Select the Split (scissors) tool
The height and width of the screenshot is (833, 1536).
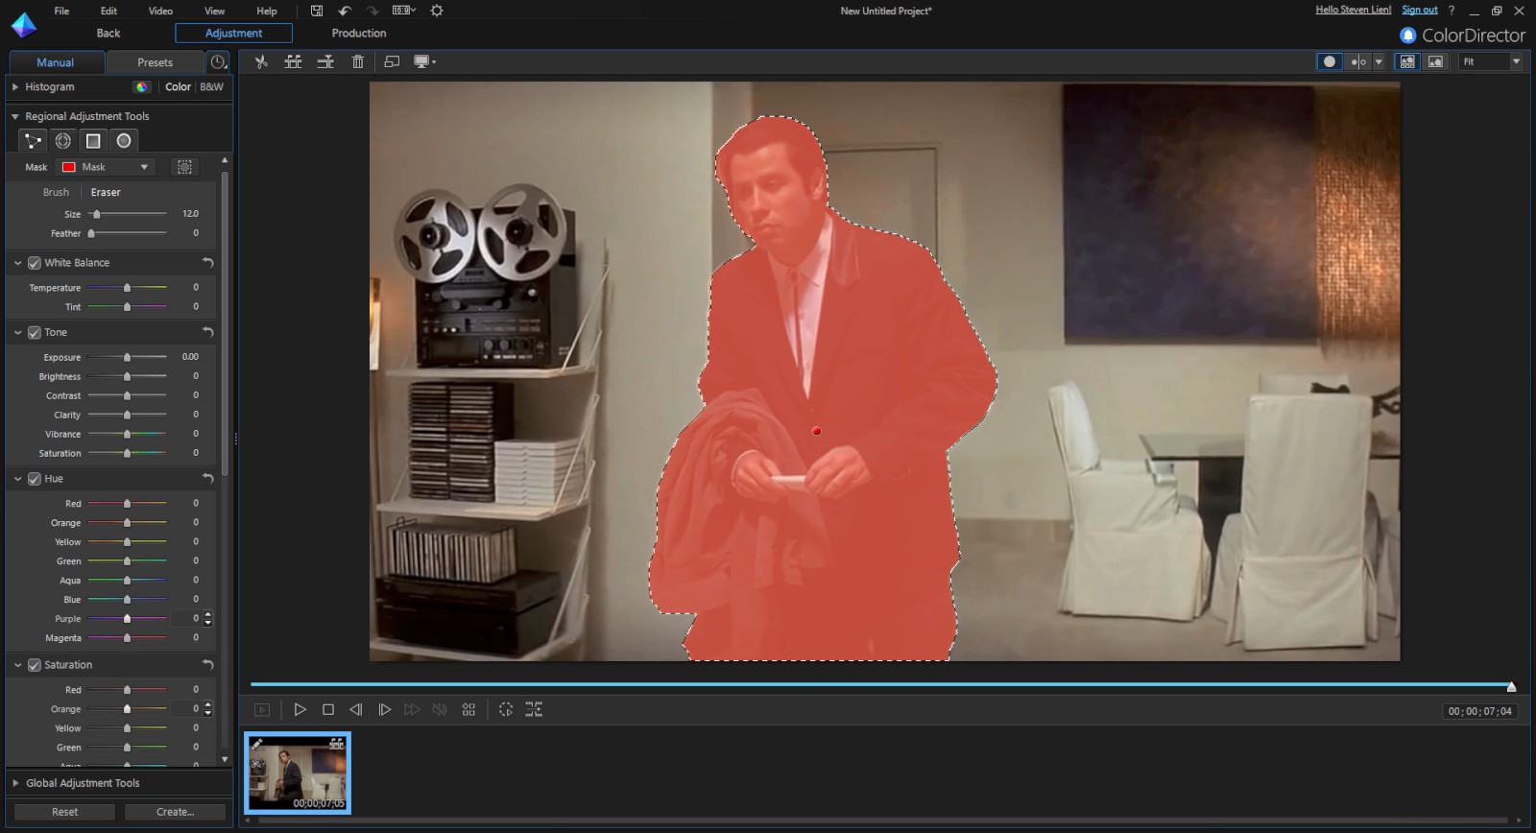[x=260, y=61]
